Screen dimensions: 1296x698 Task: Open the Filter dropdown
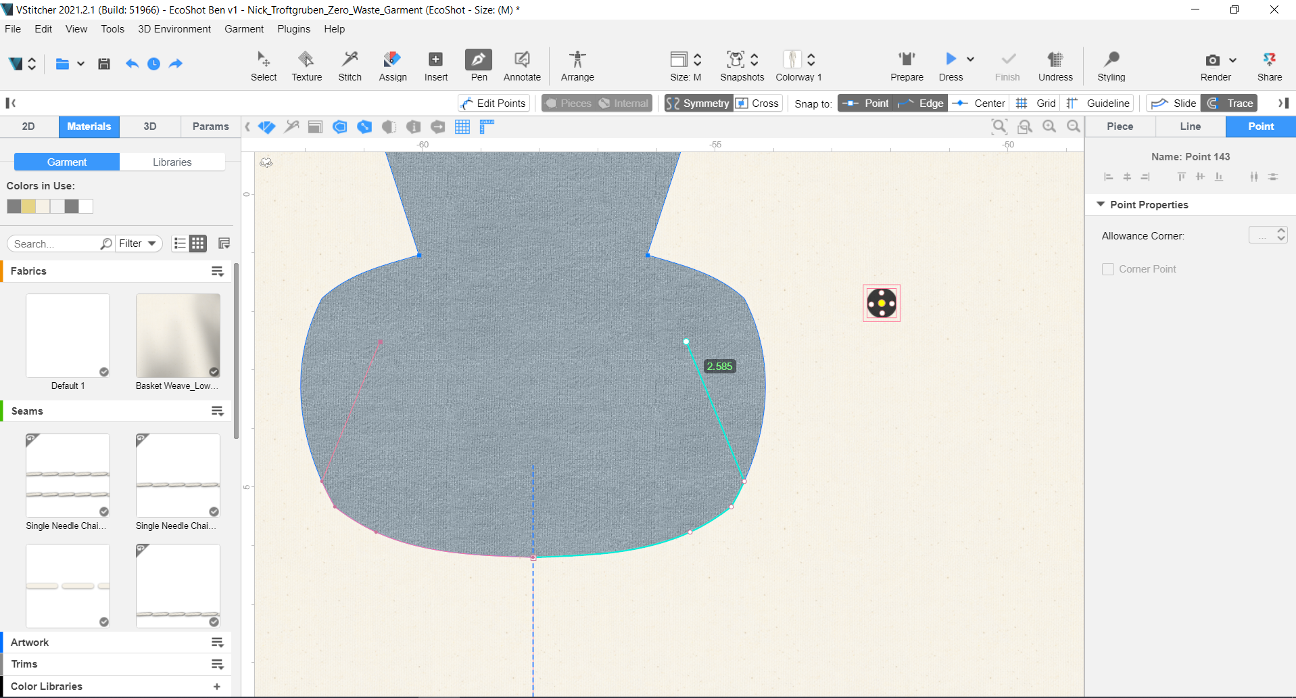(137, 243)
